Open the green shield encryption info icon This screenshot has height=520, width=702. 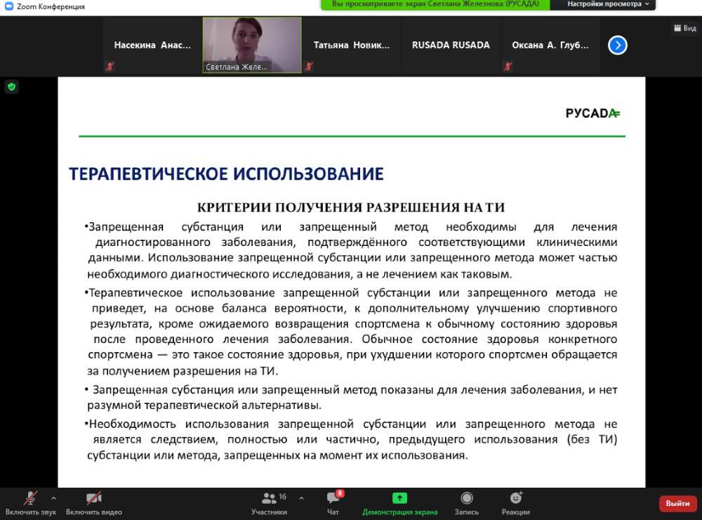pos(12,86)
